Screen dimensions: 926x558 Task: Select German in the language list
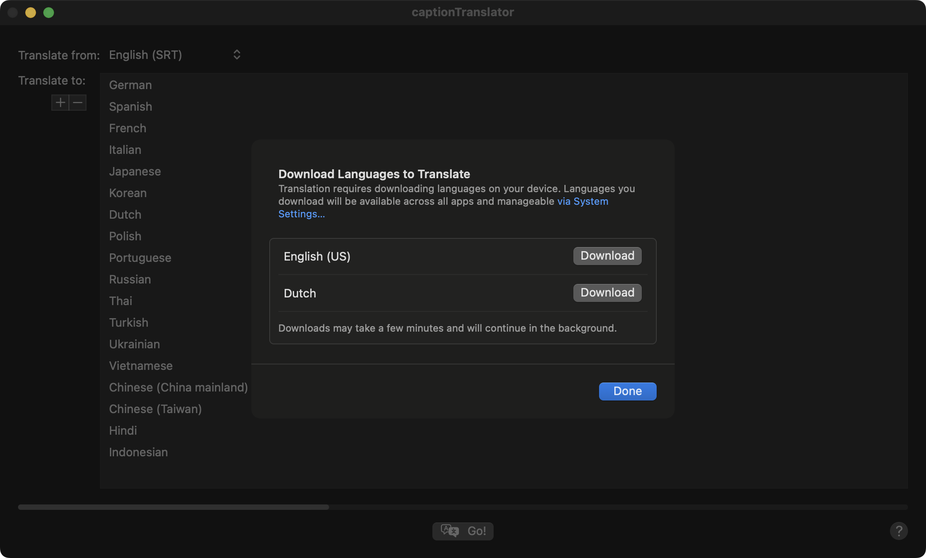click(x=130, y=85)
